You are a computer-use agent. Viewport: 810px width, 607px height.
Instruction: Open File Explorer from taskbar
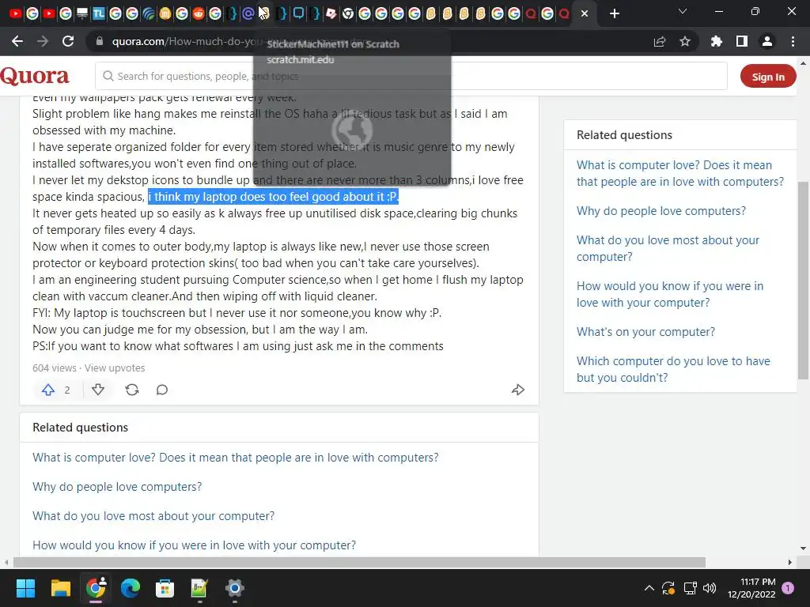coord(60,588)
